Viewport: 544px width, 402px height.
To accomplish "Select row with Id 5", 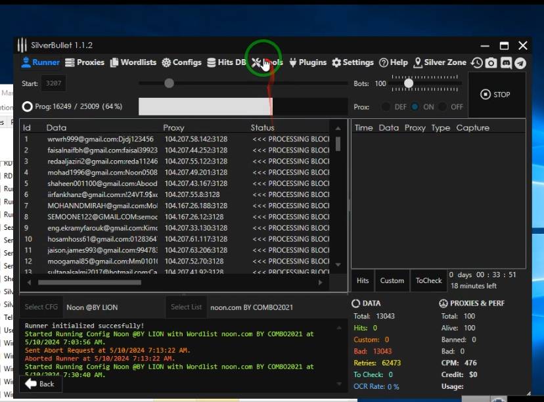I will 175,183.
